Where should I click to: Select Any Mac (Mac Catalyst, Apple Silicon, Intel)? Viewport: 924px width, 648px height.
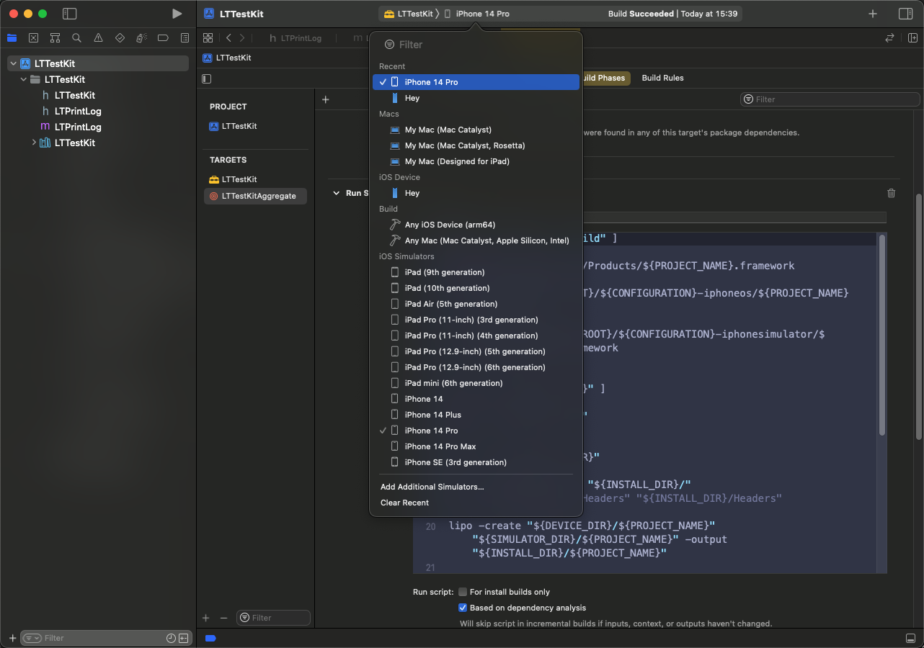(476, 240)
